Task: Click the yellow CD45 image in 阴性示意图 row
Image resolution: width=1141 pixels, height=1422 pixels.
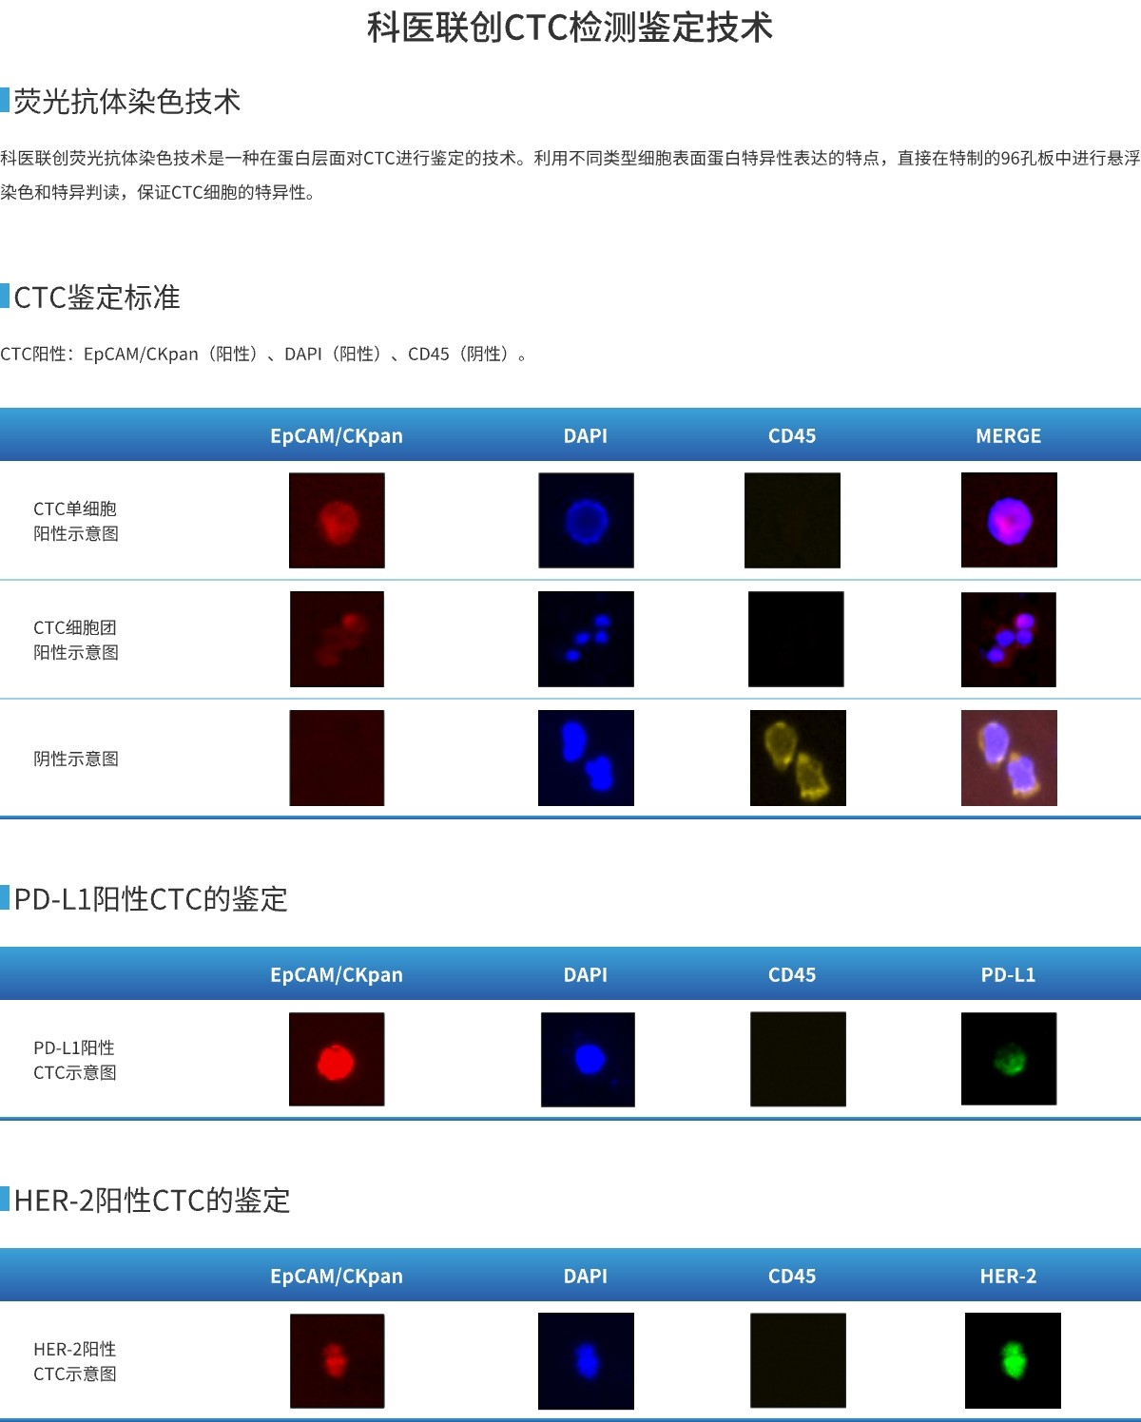Action: point(794,759)
